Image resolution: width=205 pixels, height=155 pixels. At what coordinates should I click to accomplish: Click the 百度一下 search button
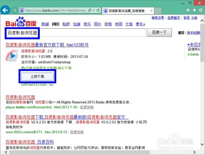click(x=159, y=32)
